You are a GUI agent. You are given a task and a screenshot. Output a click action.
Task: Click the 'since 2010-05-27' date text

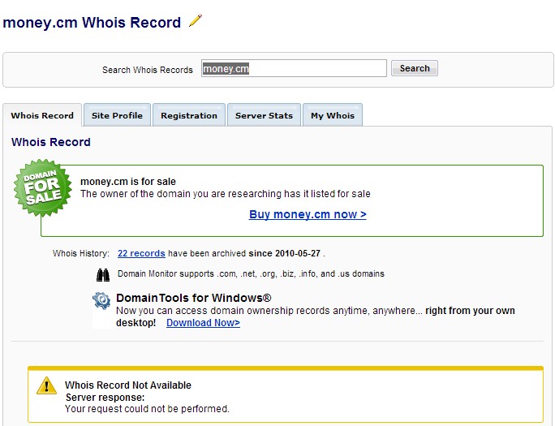285,253
